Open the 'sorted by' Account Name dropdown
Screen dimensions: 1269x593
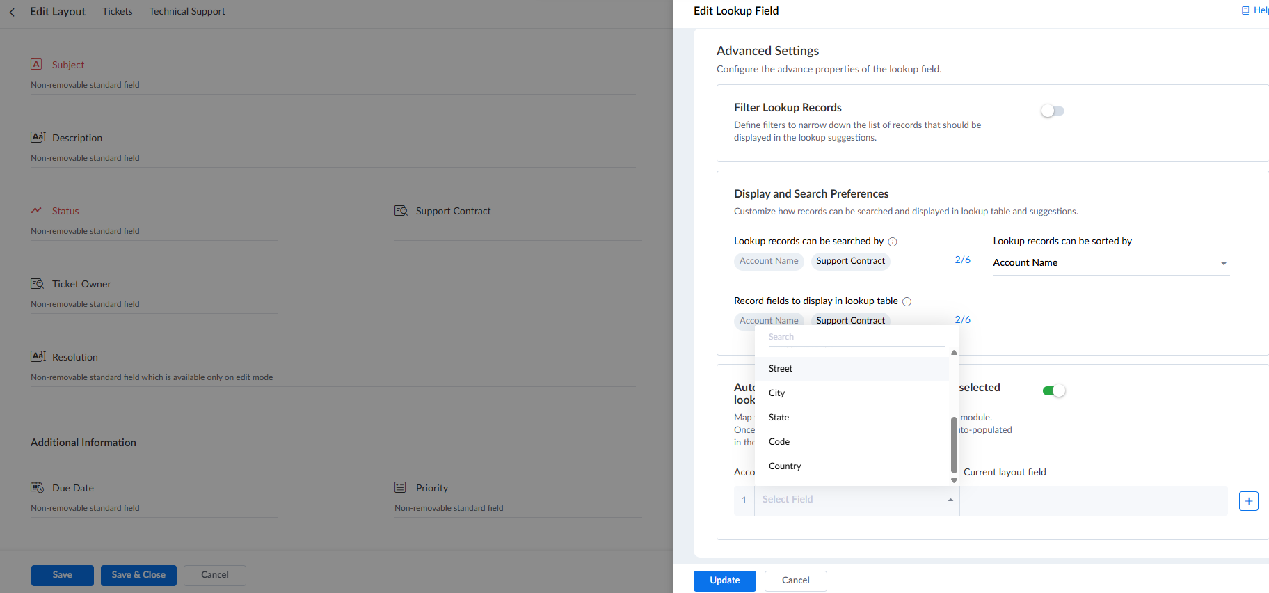pos(1110,263)
